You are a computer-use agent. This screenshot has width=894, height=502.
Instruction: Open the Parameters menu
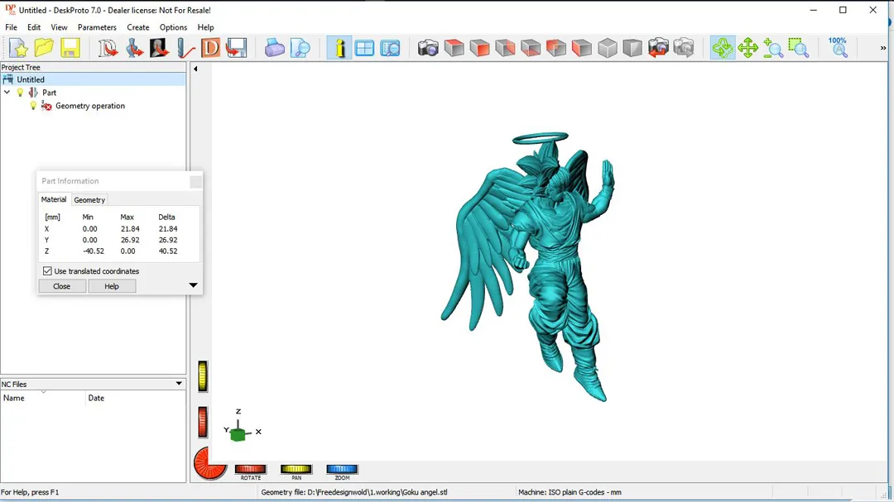97,27
